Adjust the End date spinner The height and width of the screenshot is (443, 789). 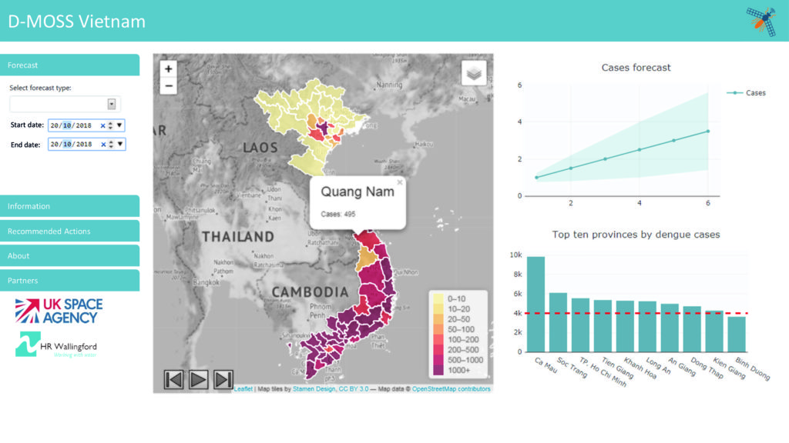[x=111, y=145]
